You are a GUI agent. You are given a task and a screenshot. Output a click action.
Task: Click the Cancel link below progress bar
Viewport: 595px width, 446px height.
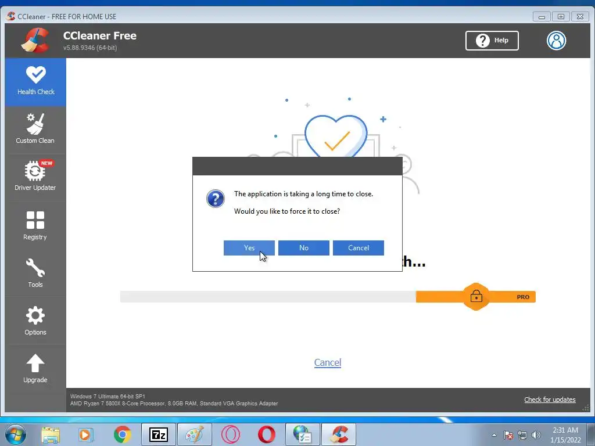(328, 362)
